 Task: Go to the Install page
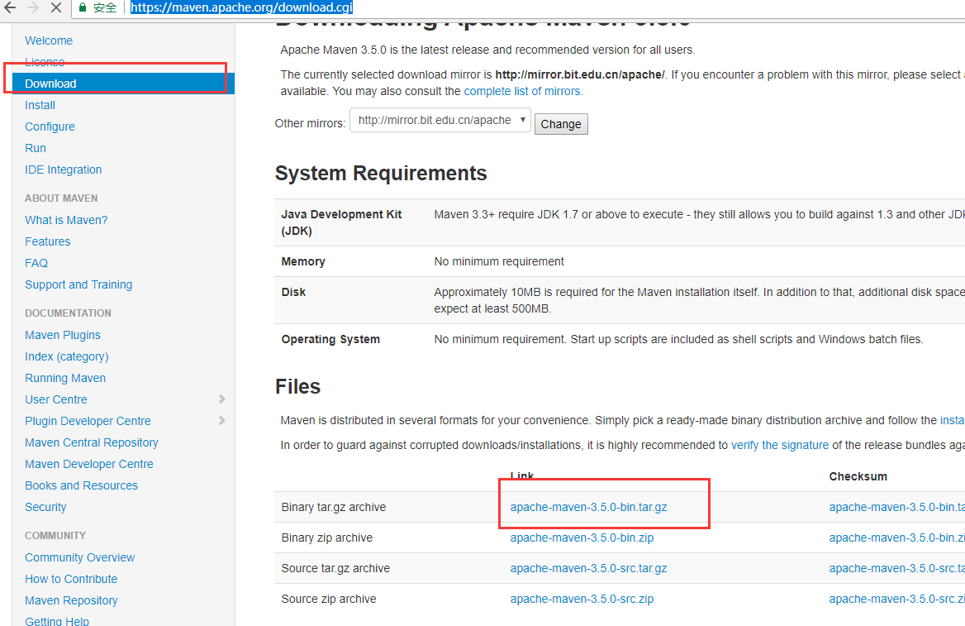coord(40,105)
